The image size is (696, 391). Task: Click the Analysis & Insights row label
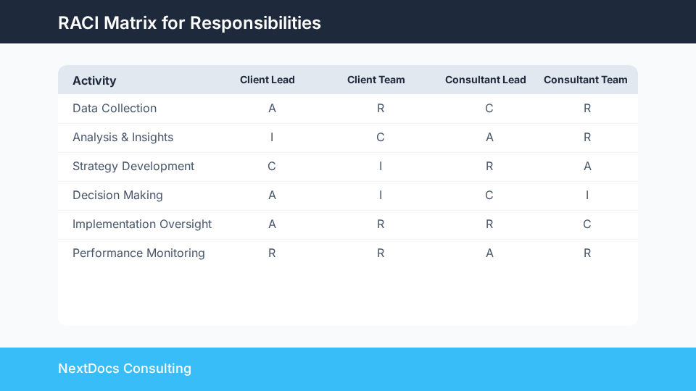(x=123, y=138)
